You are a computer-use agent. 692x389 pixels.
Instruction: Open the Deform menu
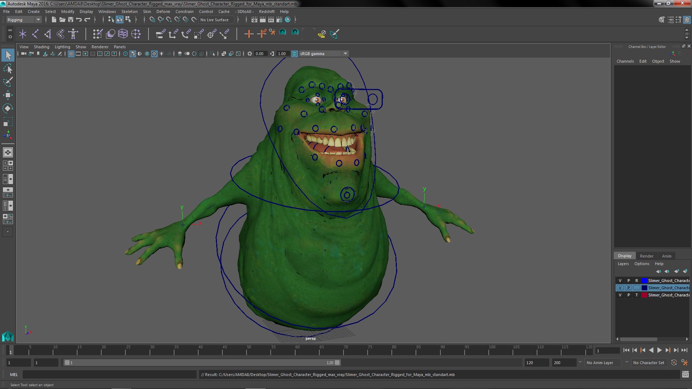point(163,12)
